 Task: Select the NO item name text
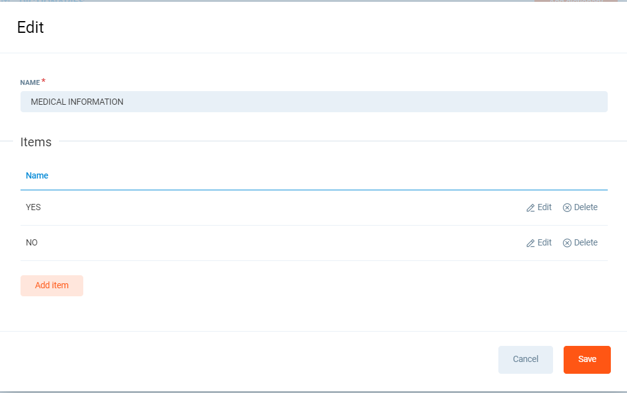click(32, 243)
